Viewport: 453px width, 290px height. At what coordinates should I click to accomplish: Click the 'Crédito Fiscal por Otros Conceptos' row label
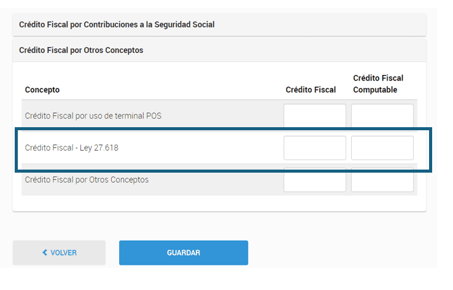(87, 180)
